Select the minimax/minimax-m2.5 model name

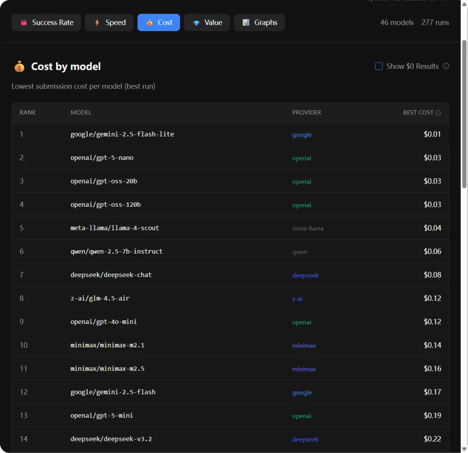pos(107,368)
